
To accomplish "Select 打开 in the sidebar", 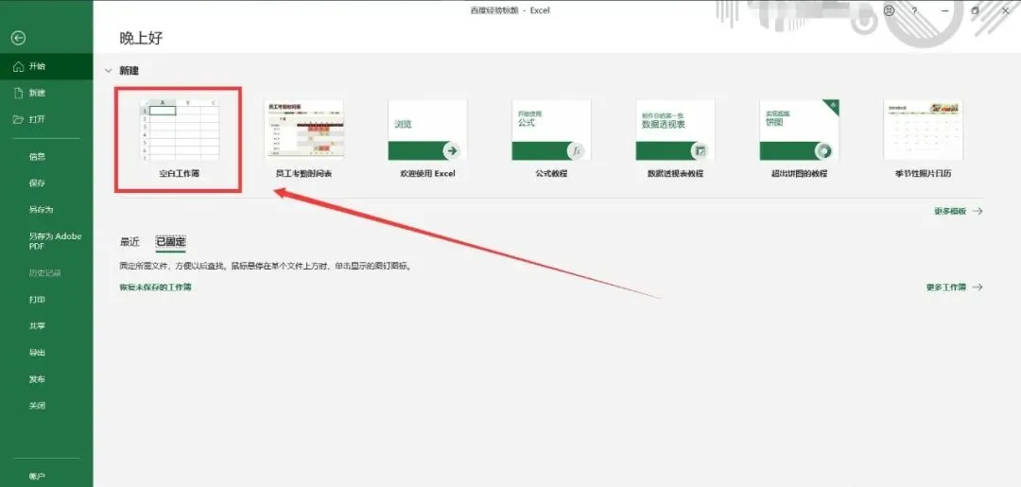I will [x=46, y=120].
